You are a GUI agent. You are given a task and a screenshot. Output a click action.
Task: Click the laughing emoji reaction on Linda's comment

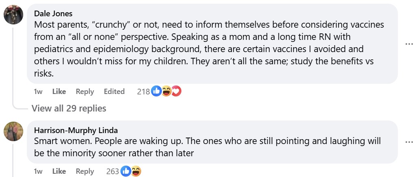coord(136,171)
